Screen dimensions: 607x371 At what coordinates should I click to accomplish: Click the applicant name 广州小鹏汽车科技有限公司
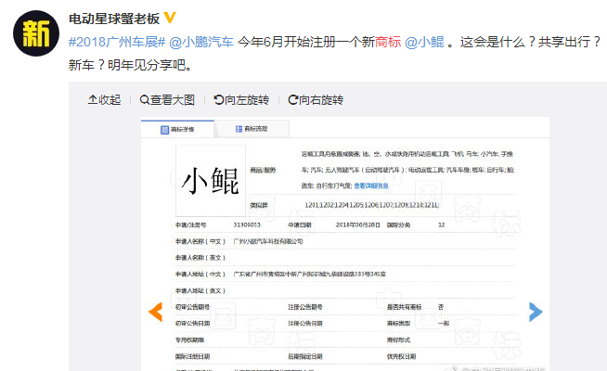coord(268,241)
